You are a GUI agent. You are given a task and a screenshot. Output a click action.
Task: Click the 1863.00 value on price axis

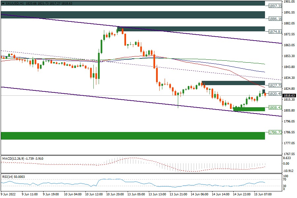[289, 45]
